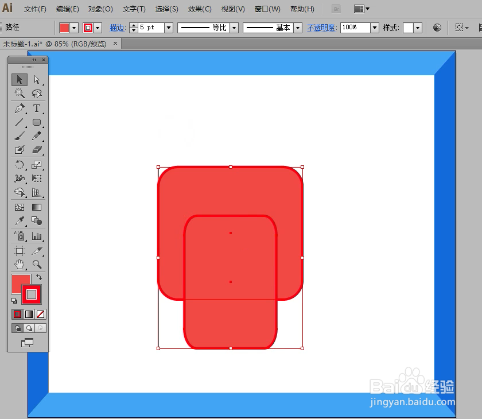Select the Direct Selection tool (white arrow)
482x419 pixels.
point(37,80)
